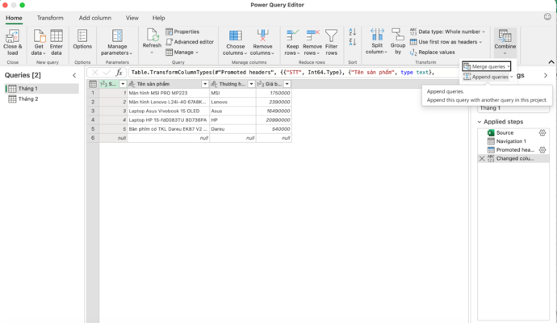Open the Giá bán column filter dropdown
The height and width of the screenshot is (323, 557).
(x=287, y=84)
